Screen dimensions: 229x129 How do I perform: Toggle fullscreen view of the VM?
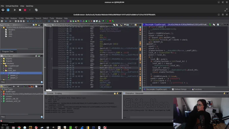pyautogui.click(x=226, y=10)
